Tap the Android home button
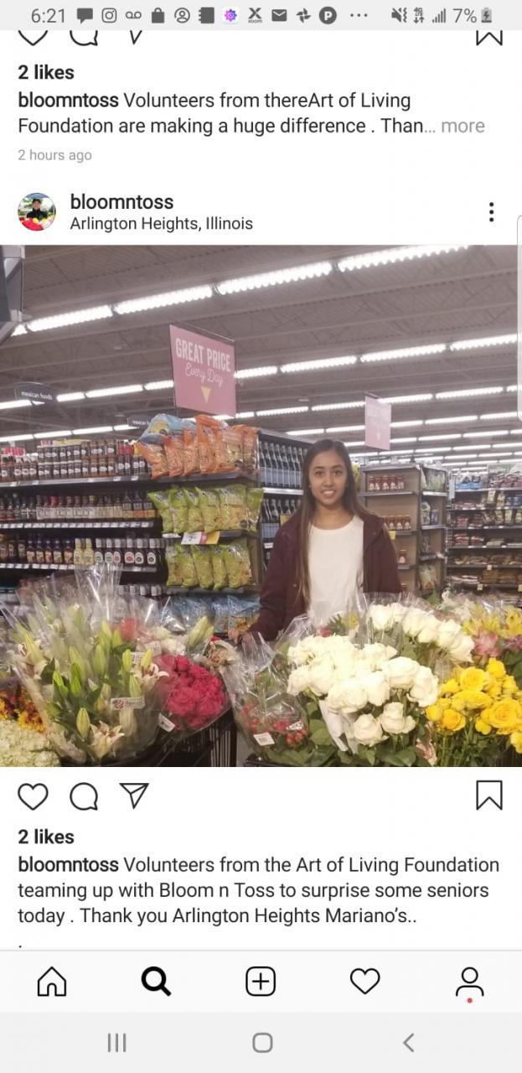Image resolution: width=522 pixels, height=1073 pixels. (x=262, y=1042)
